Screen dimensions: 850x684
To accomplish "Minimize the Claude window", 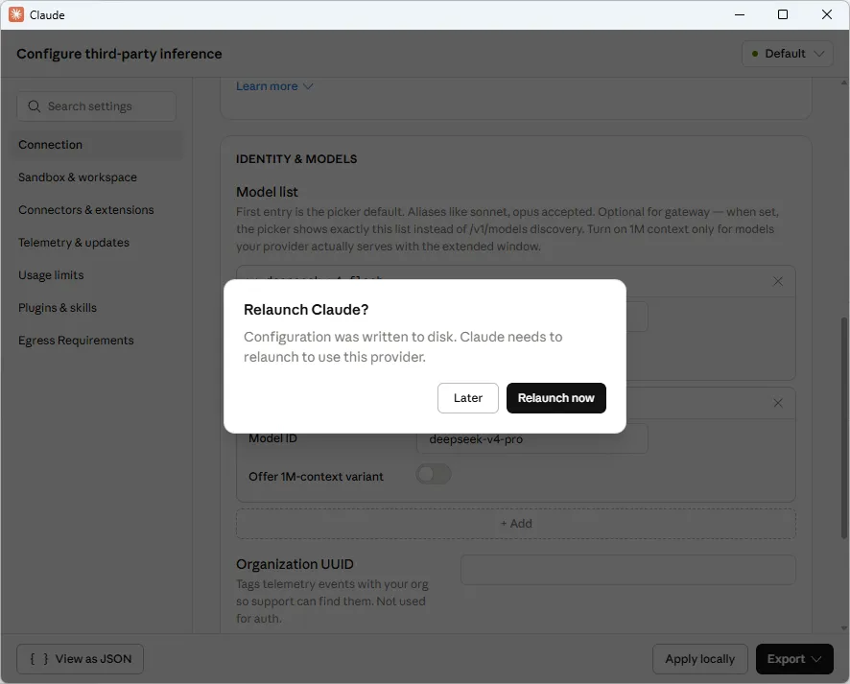I will [740, 14].
